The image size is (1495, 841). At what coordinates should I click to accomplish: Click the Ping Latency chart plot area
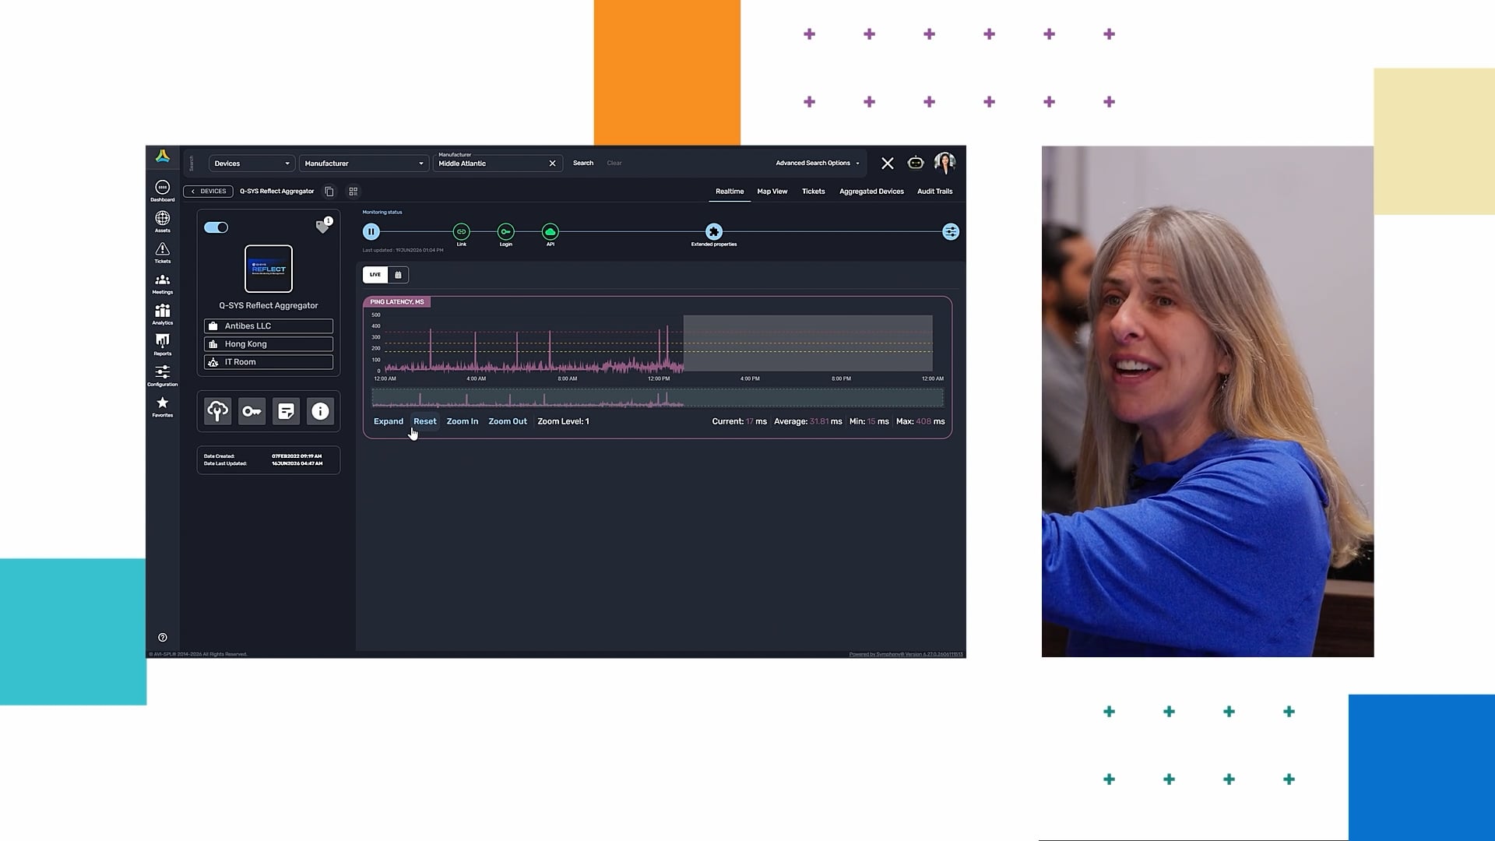pos(658,343)
